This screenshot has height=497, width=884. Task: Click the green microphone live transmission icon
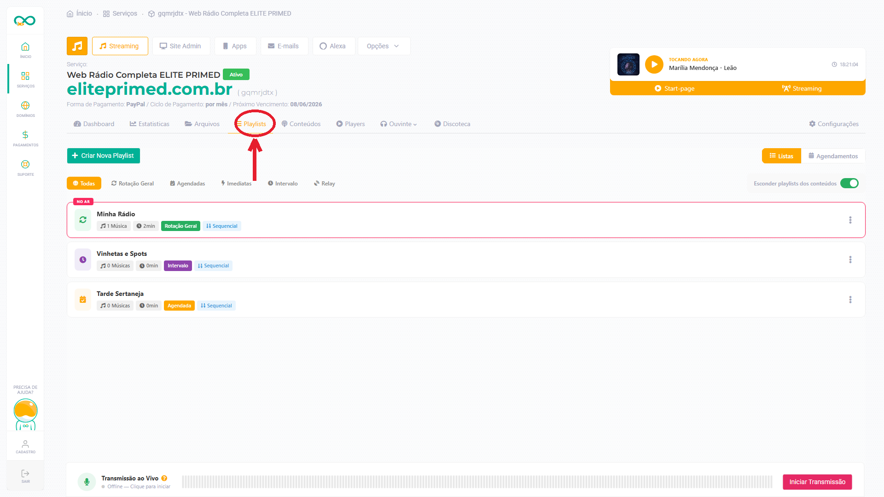pos(87,482)
